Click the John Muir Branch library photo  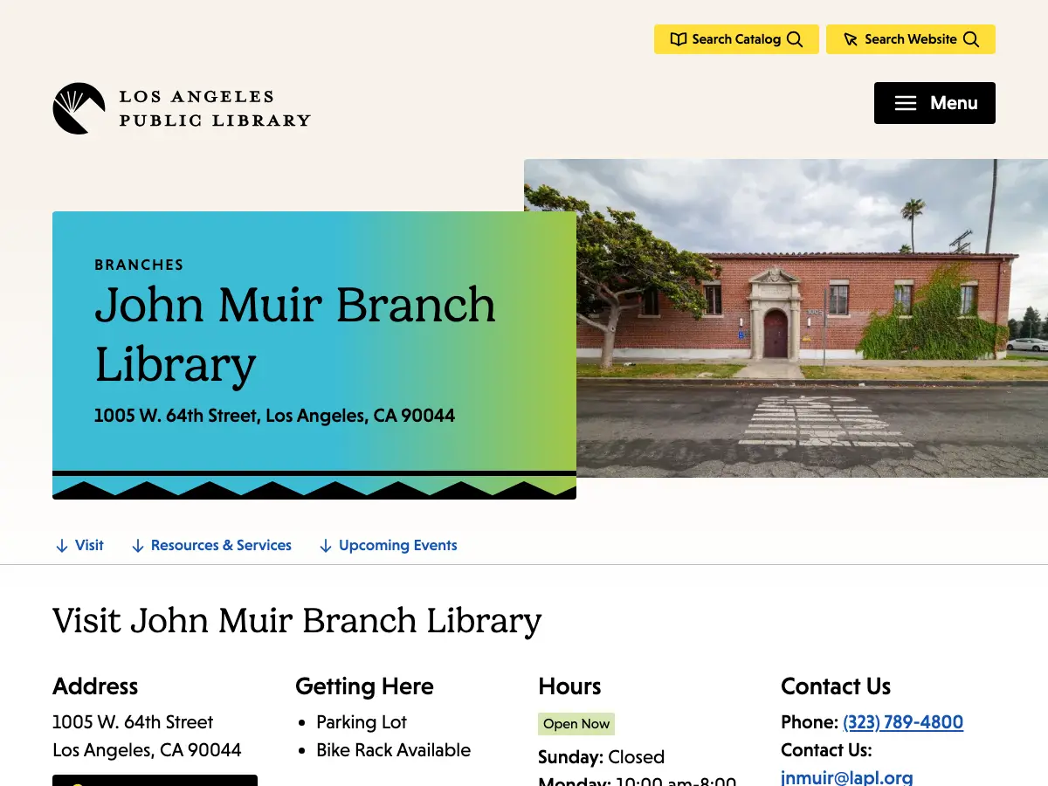pos(811,318)
